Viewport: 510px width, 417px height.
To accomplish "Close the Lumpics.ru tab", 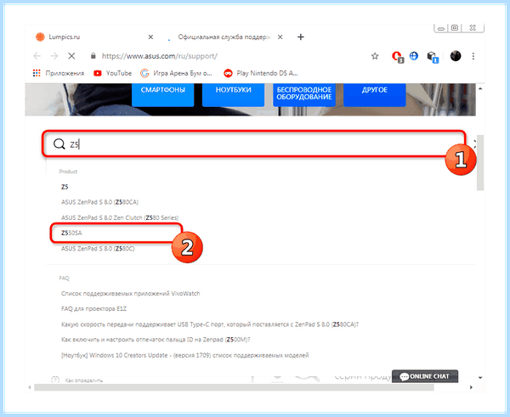I will coord(150,37).
